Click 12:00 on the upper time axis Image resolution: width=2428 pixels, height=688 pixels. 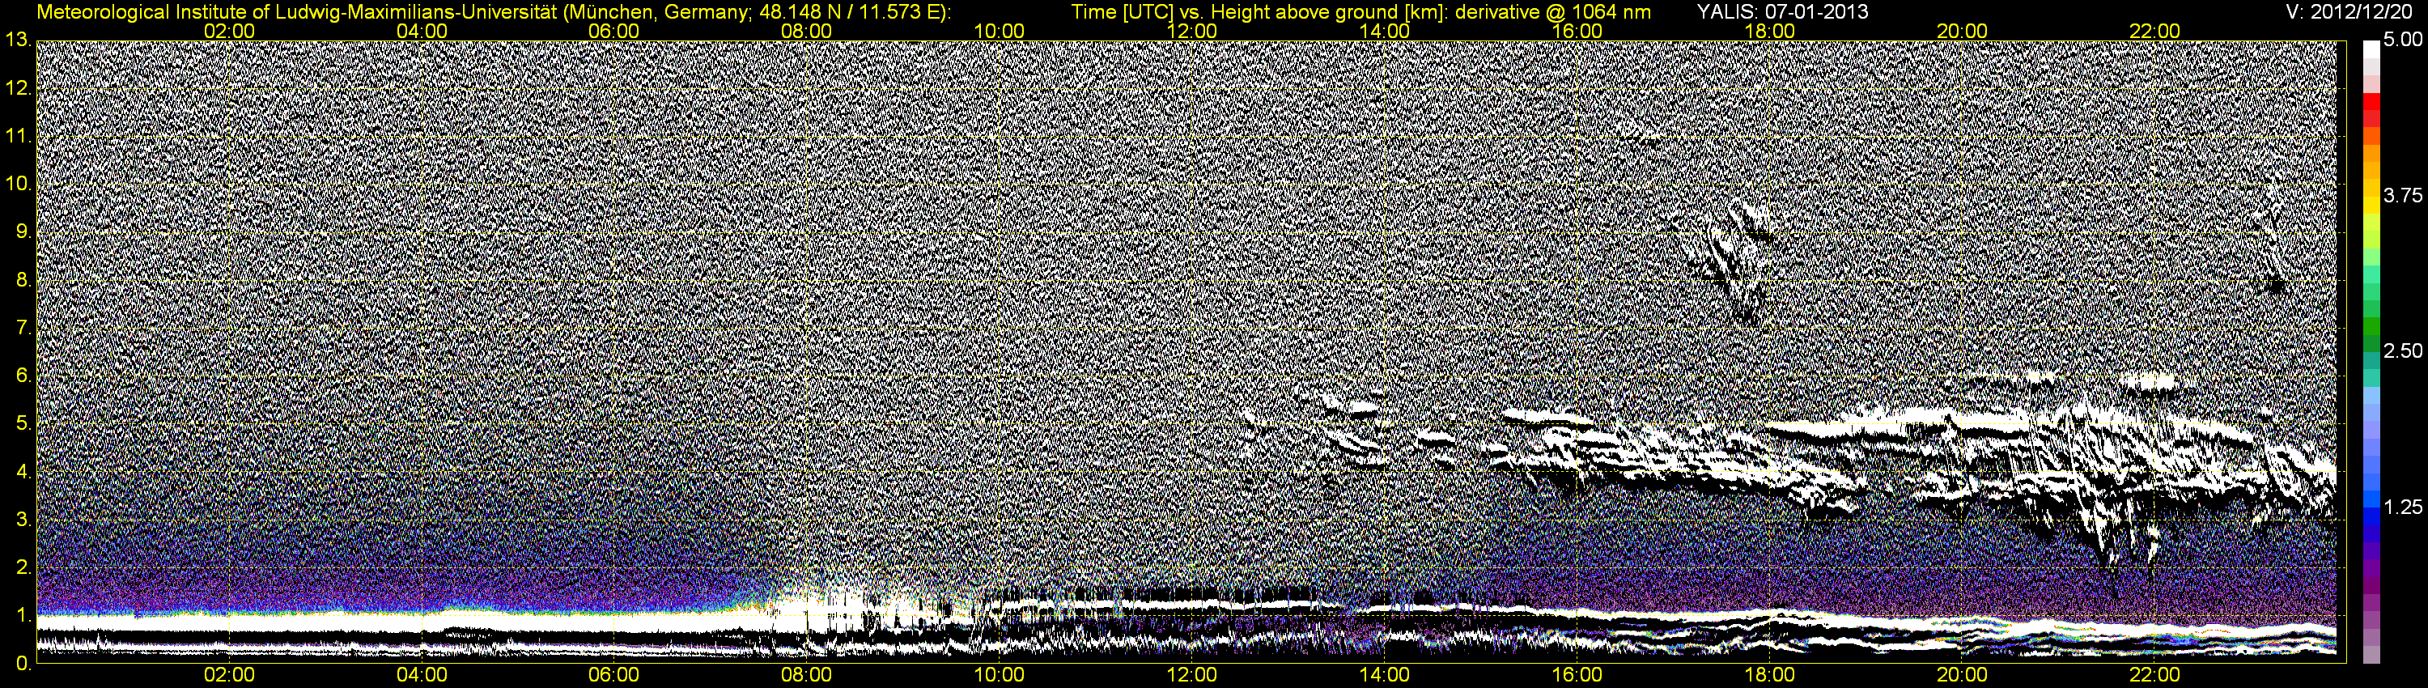click(1191, 31)
